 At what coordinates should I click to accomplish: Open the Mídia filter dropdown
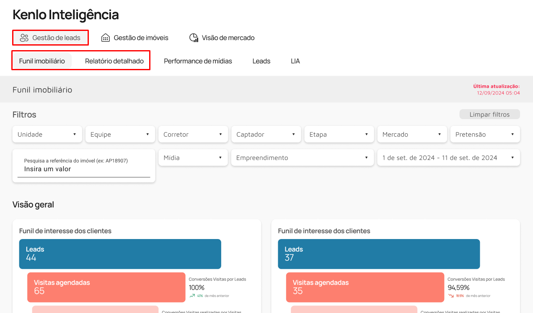pos(193,158)
